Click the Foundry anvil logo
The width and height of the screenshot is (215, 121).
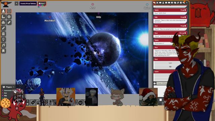6,4
